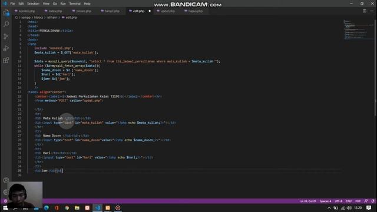Open the Search view in the activity bar
The width and height of the screenshot is (377, 212).
pyautogui.click(x=6, y=24)
